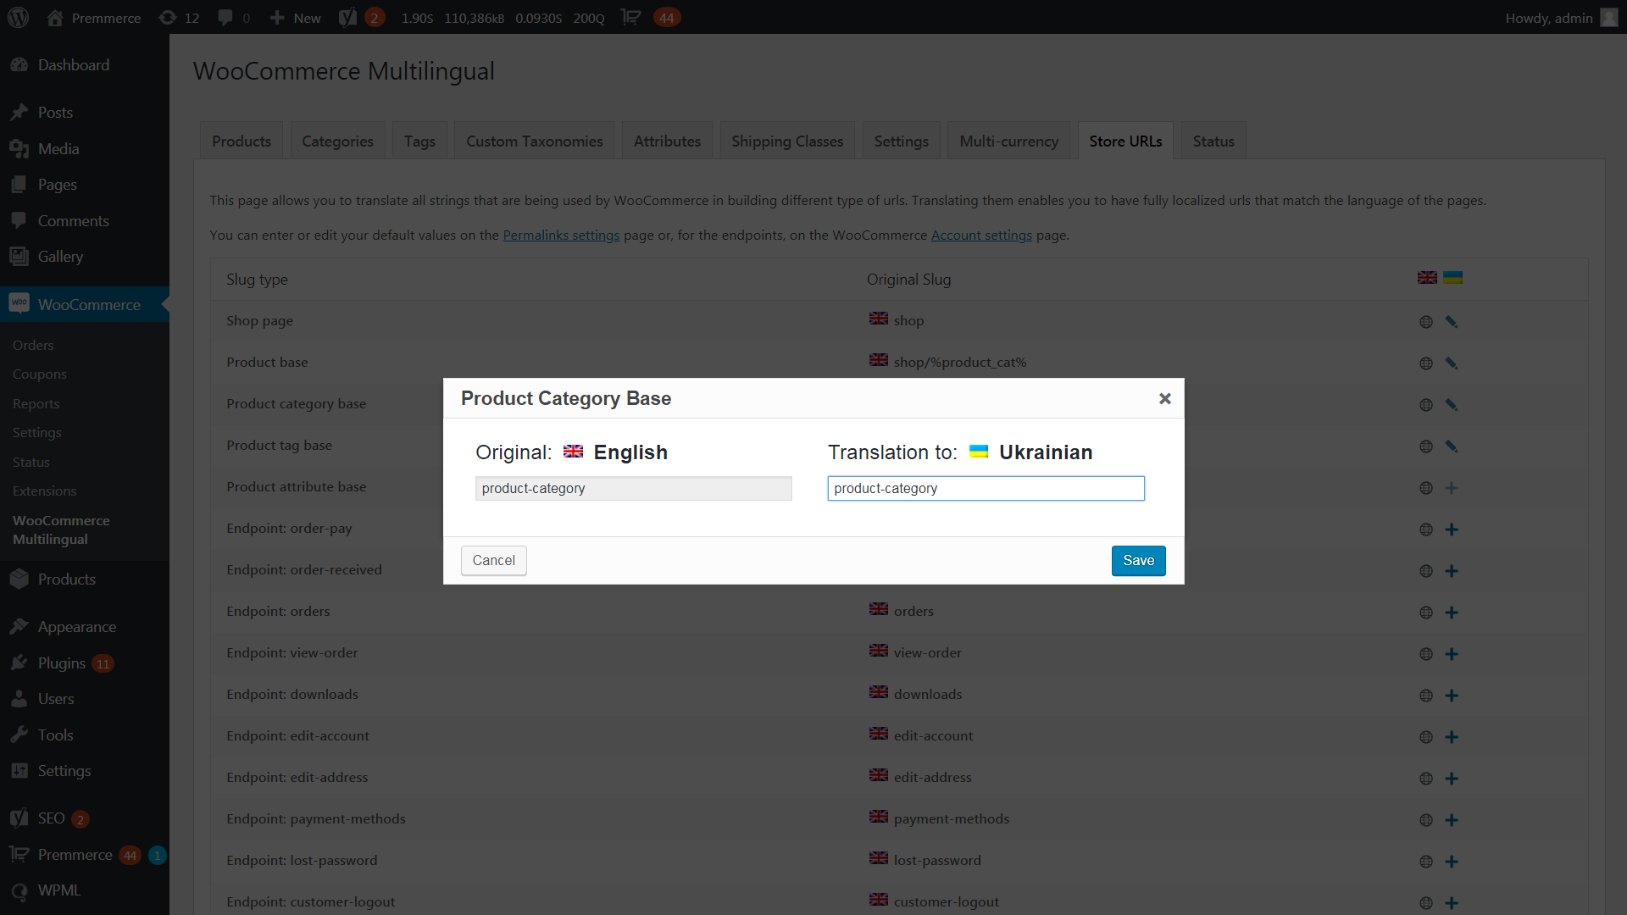Image resolution: width=1627 pixels, height=915 pixels.
Task: Open WooCommerce Extensions submenu
Action: tap(44, 491)
